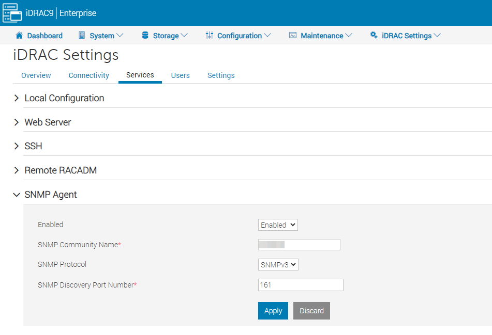
Task: Click the Enterprise edition text in header
Action: [x=78, y=13]
